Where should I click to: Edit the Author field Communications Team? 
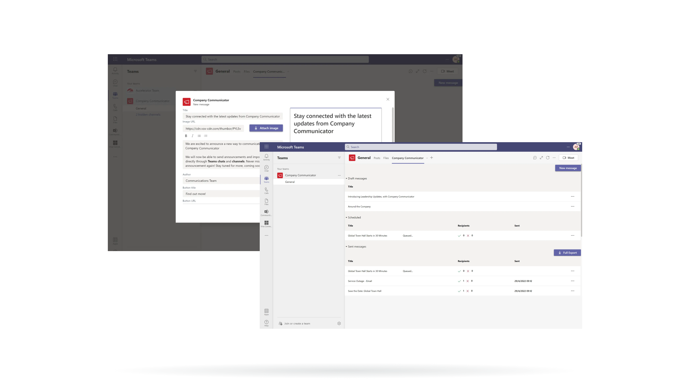click(x=221, y=181)
